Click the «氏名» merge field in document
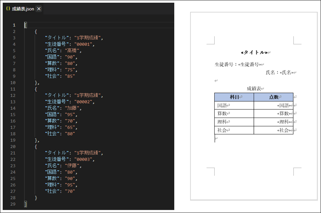The image size is (321, 213). click(x=287, y=73)
